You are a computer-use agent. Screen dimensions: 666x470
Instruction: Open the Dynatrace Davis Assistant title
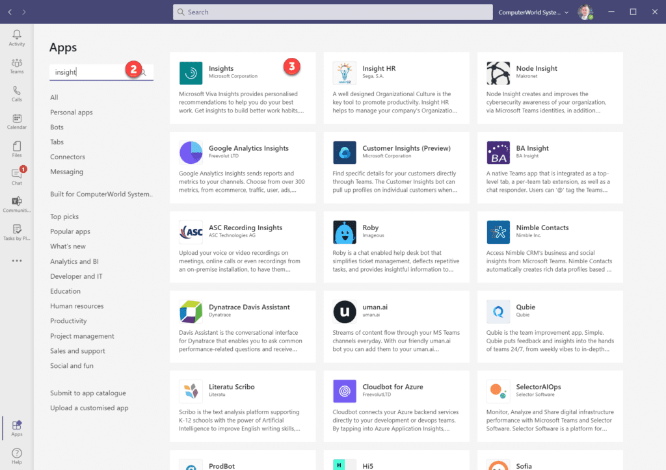(x=249, y=307)
